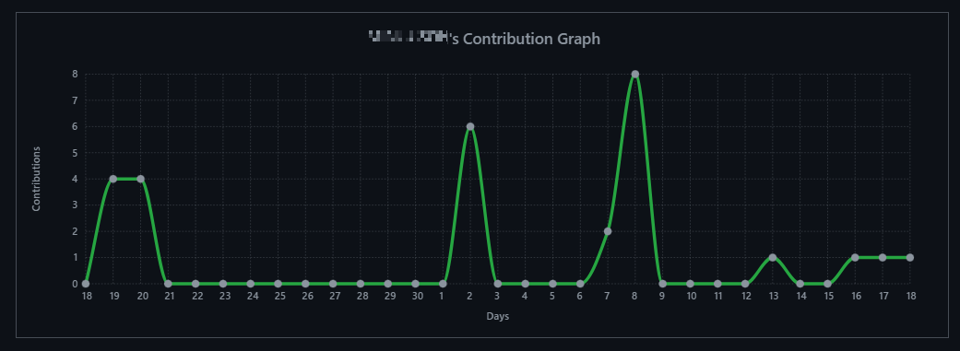960x351 pixels.
Task: Click the x-axis day label 13
Action: click(774, 296)
